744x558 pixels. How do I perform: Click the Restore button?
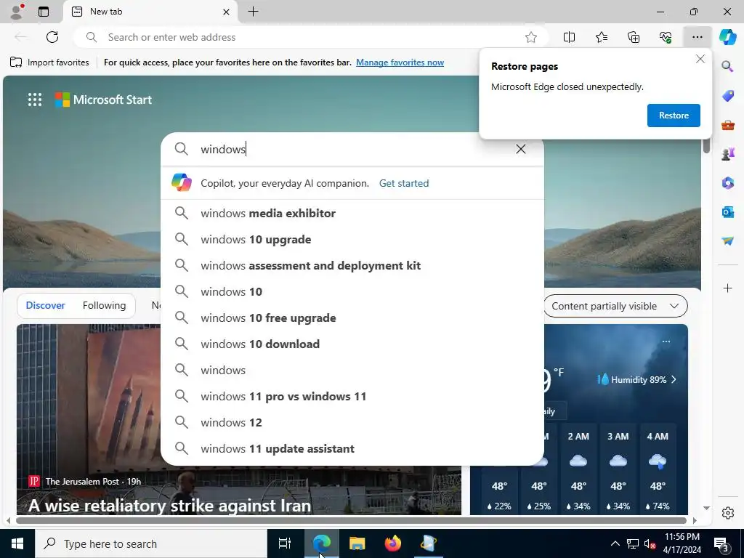[x=674, y=116]
